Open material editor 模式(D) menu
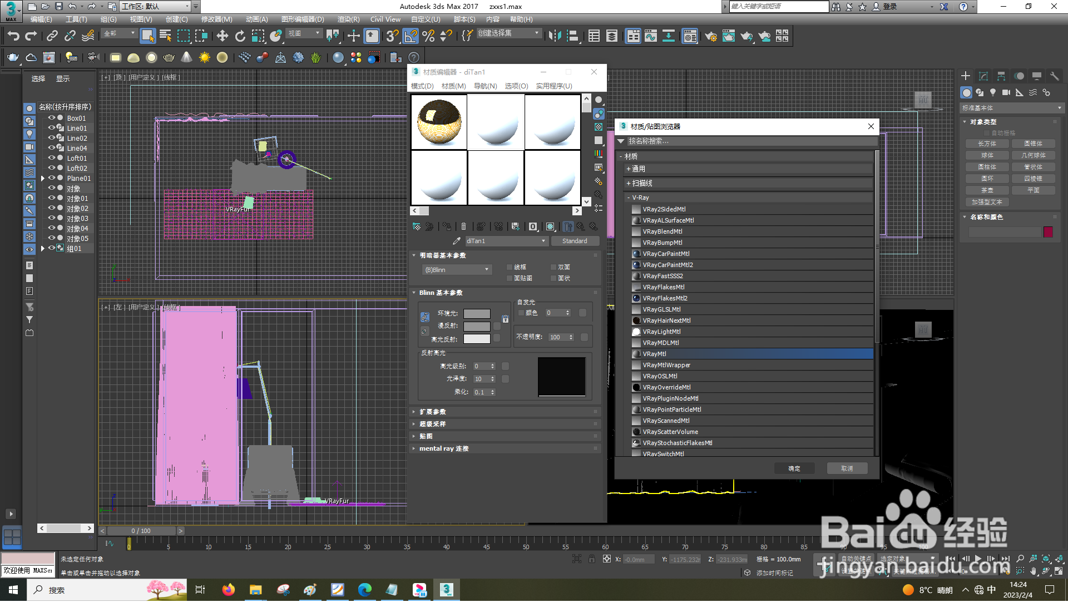Screen dimensions: 1068x602 [422, 86]
